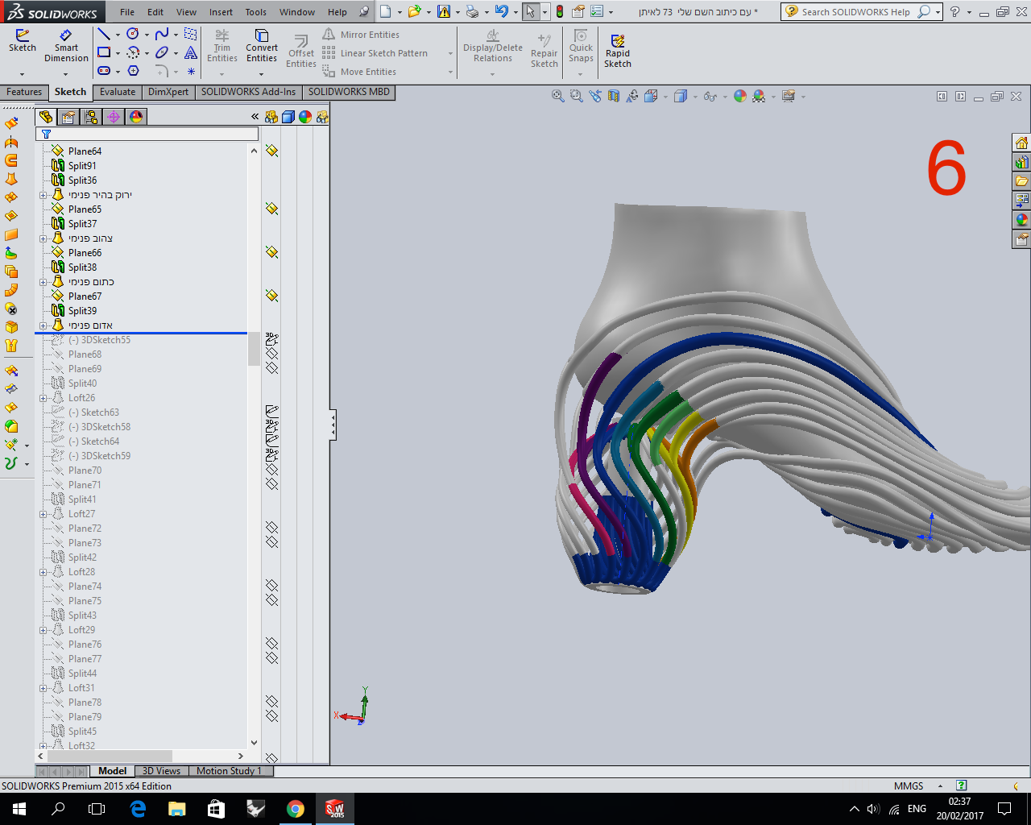Open the Appearances task pane icon
The image size is (1031, 825).
pos(1021,220)
